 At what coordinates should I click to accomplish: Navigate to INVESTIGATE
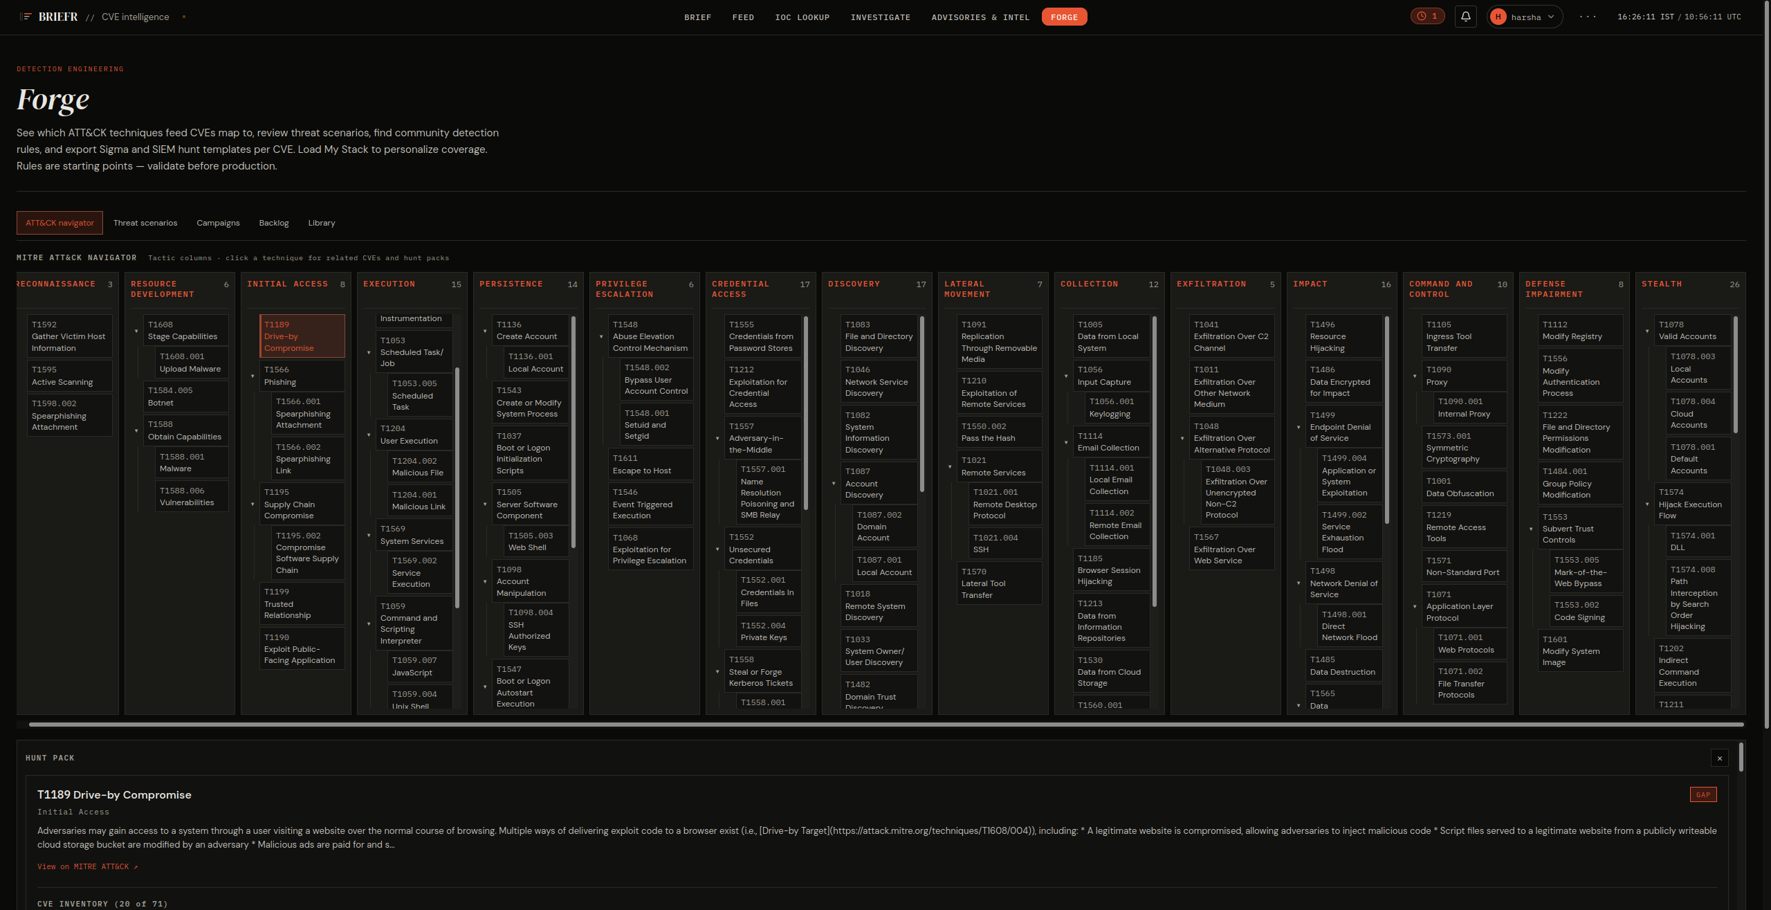pyautogui.click(x=880, y=17)
